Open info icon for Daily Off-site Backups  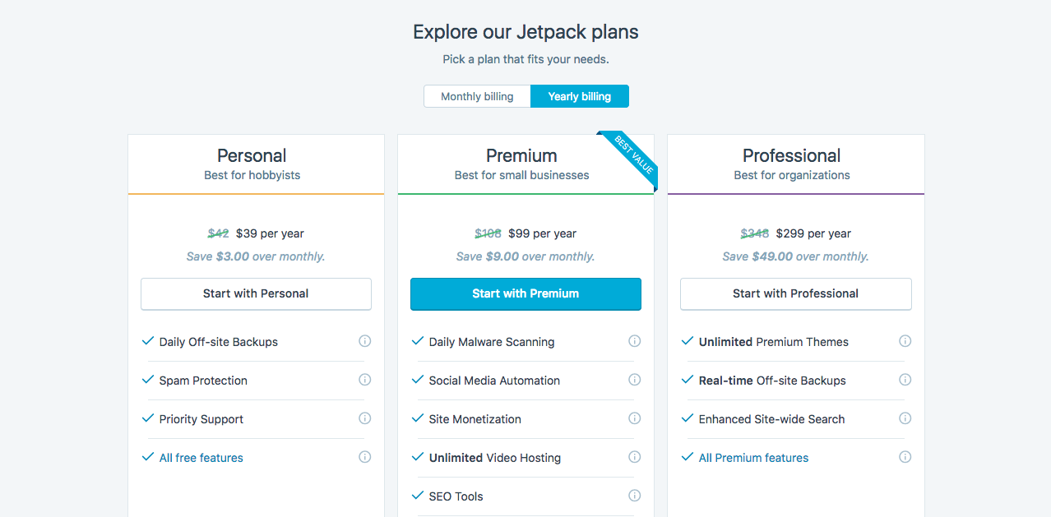coord(365,341)
